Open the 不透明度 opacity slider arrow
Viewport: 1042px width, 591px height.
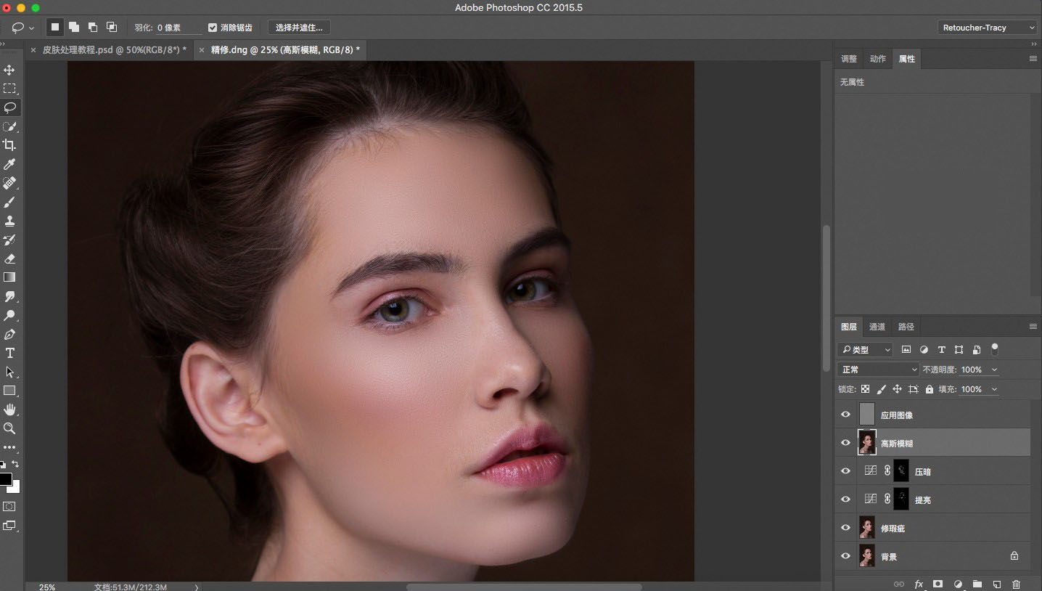coord(994,370)
